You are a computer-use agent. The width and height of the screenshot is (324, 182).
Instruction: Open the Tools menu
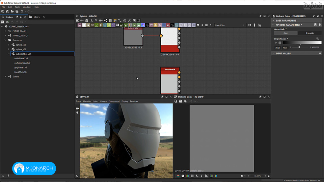[x=17, y=7]
